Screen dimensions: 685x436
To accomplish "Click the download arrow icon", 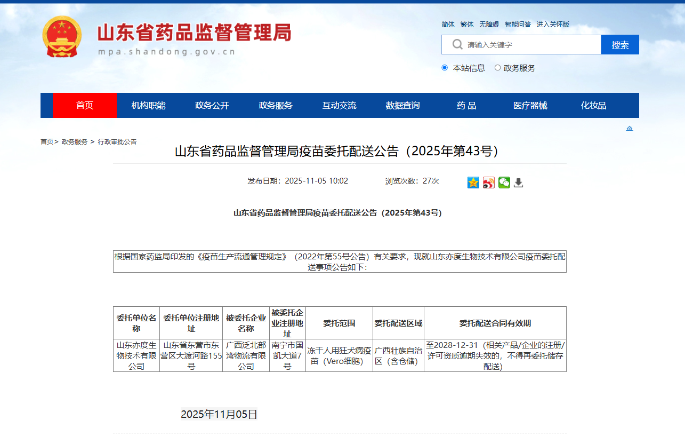I will tap(519, 183).
